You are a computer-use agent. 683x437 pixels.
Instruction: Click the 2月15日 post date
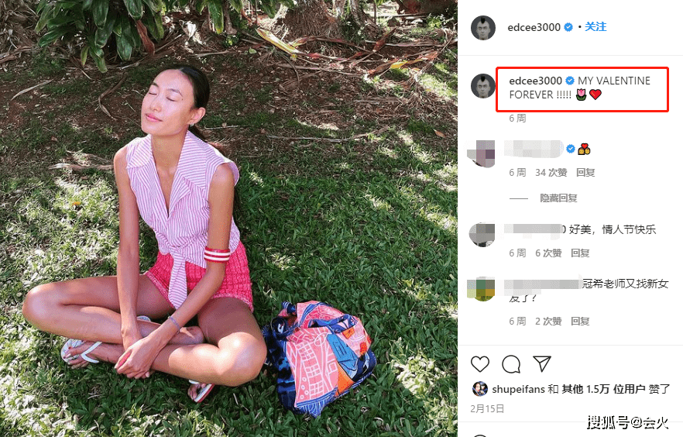pyautogui.click(x=487, y=408)
